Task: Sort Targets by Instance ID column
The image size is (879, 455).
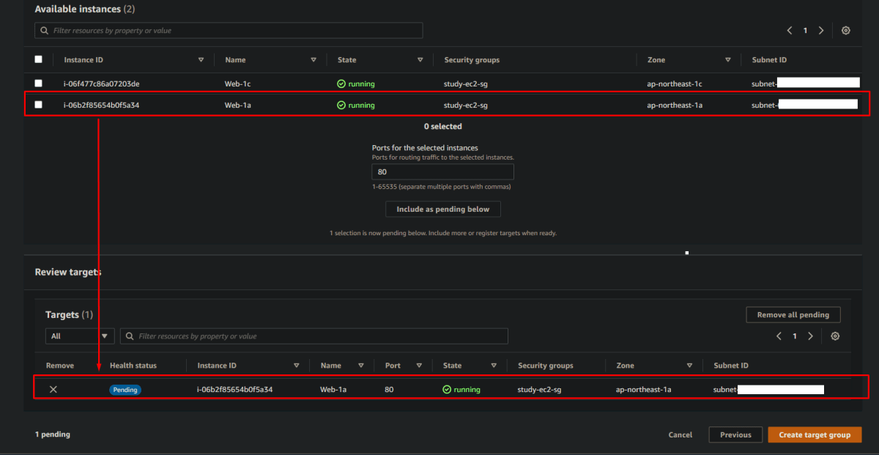Action: (x=297, y=366)
